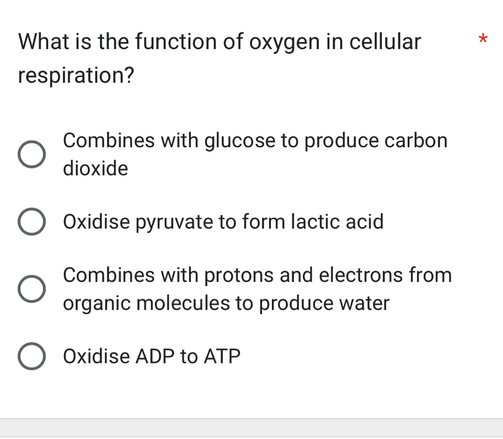Click the empty radio beside 'Oxidise pyruvate'

31,221
